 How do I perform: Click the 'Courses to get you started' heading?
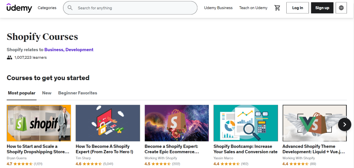click(48, 78)
